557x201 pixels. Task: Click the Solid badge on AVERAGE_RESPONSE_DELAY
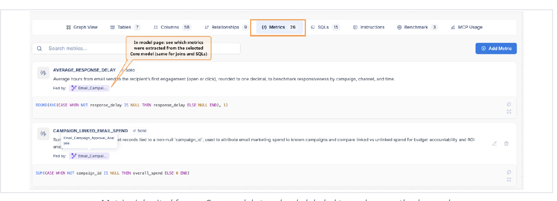tap(128, 70)
